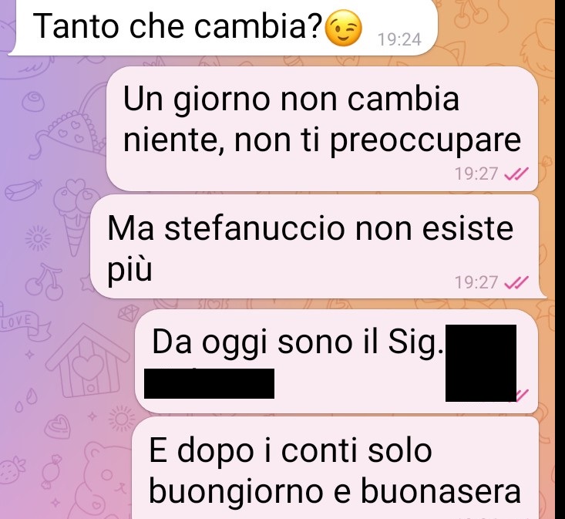Tap the pink check mark beside the black box

pos(523,395)
